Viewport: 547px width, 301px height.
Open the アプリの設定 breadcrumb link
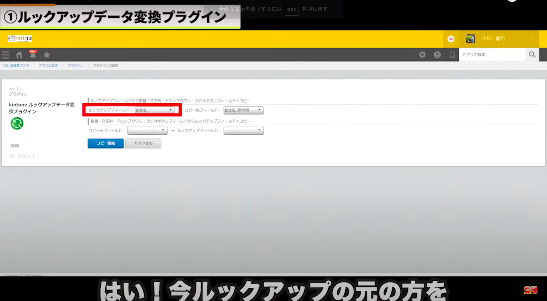click(x=48, y=66)
